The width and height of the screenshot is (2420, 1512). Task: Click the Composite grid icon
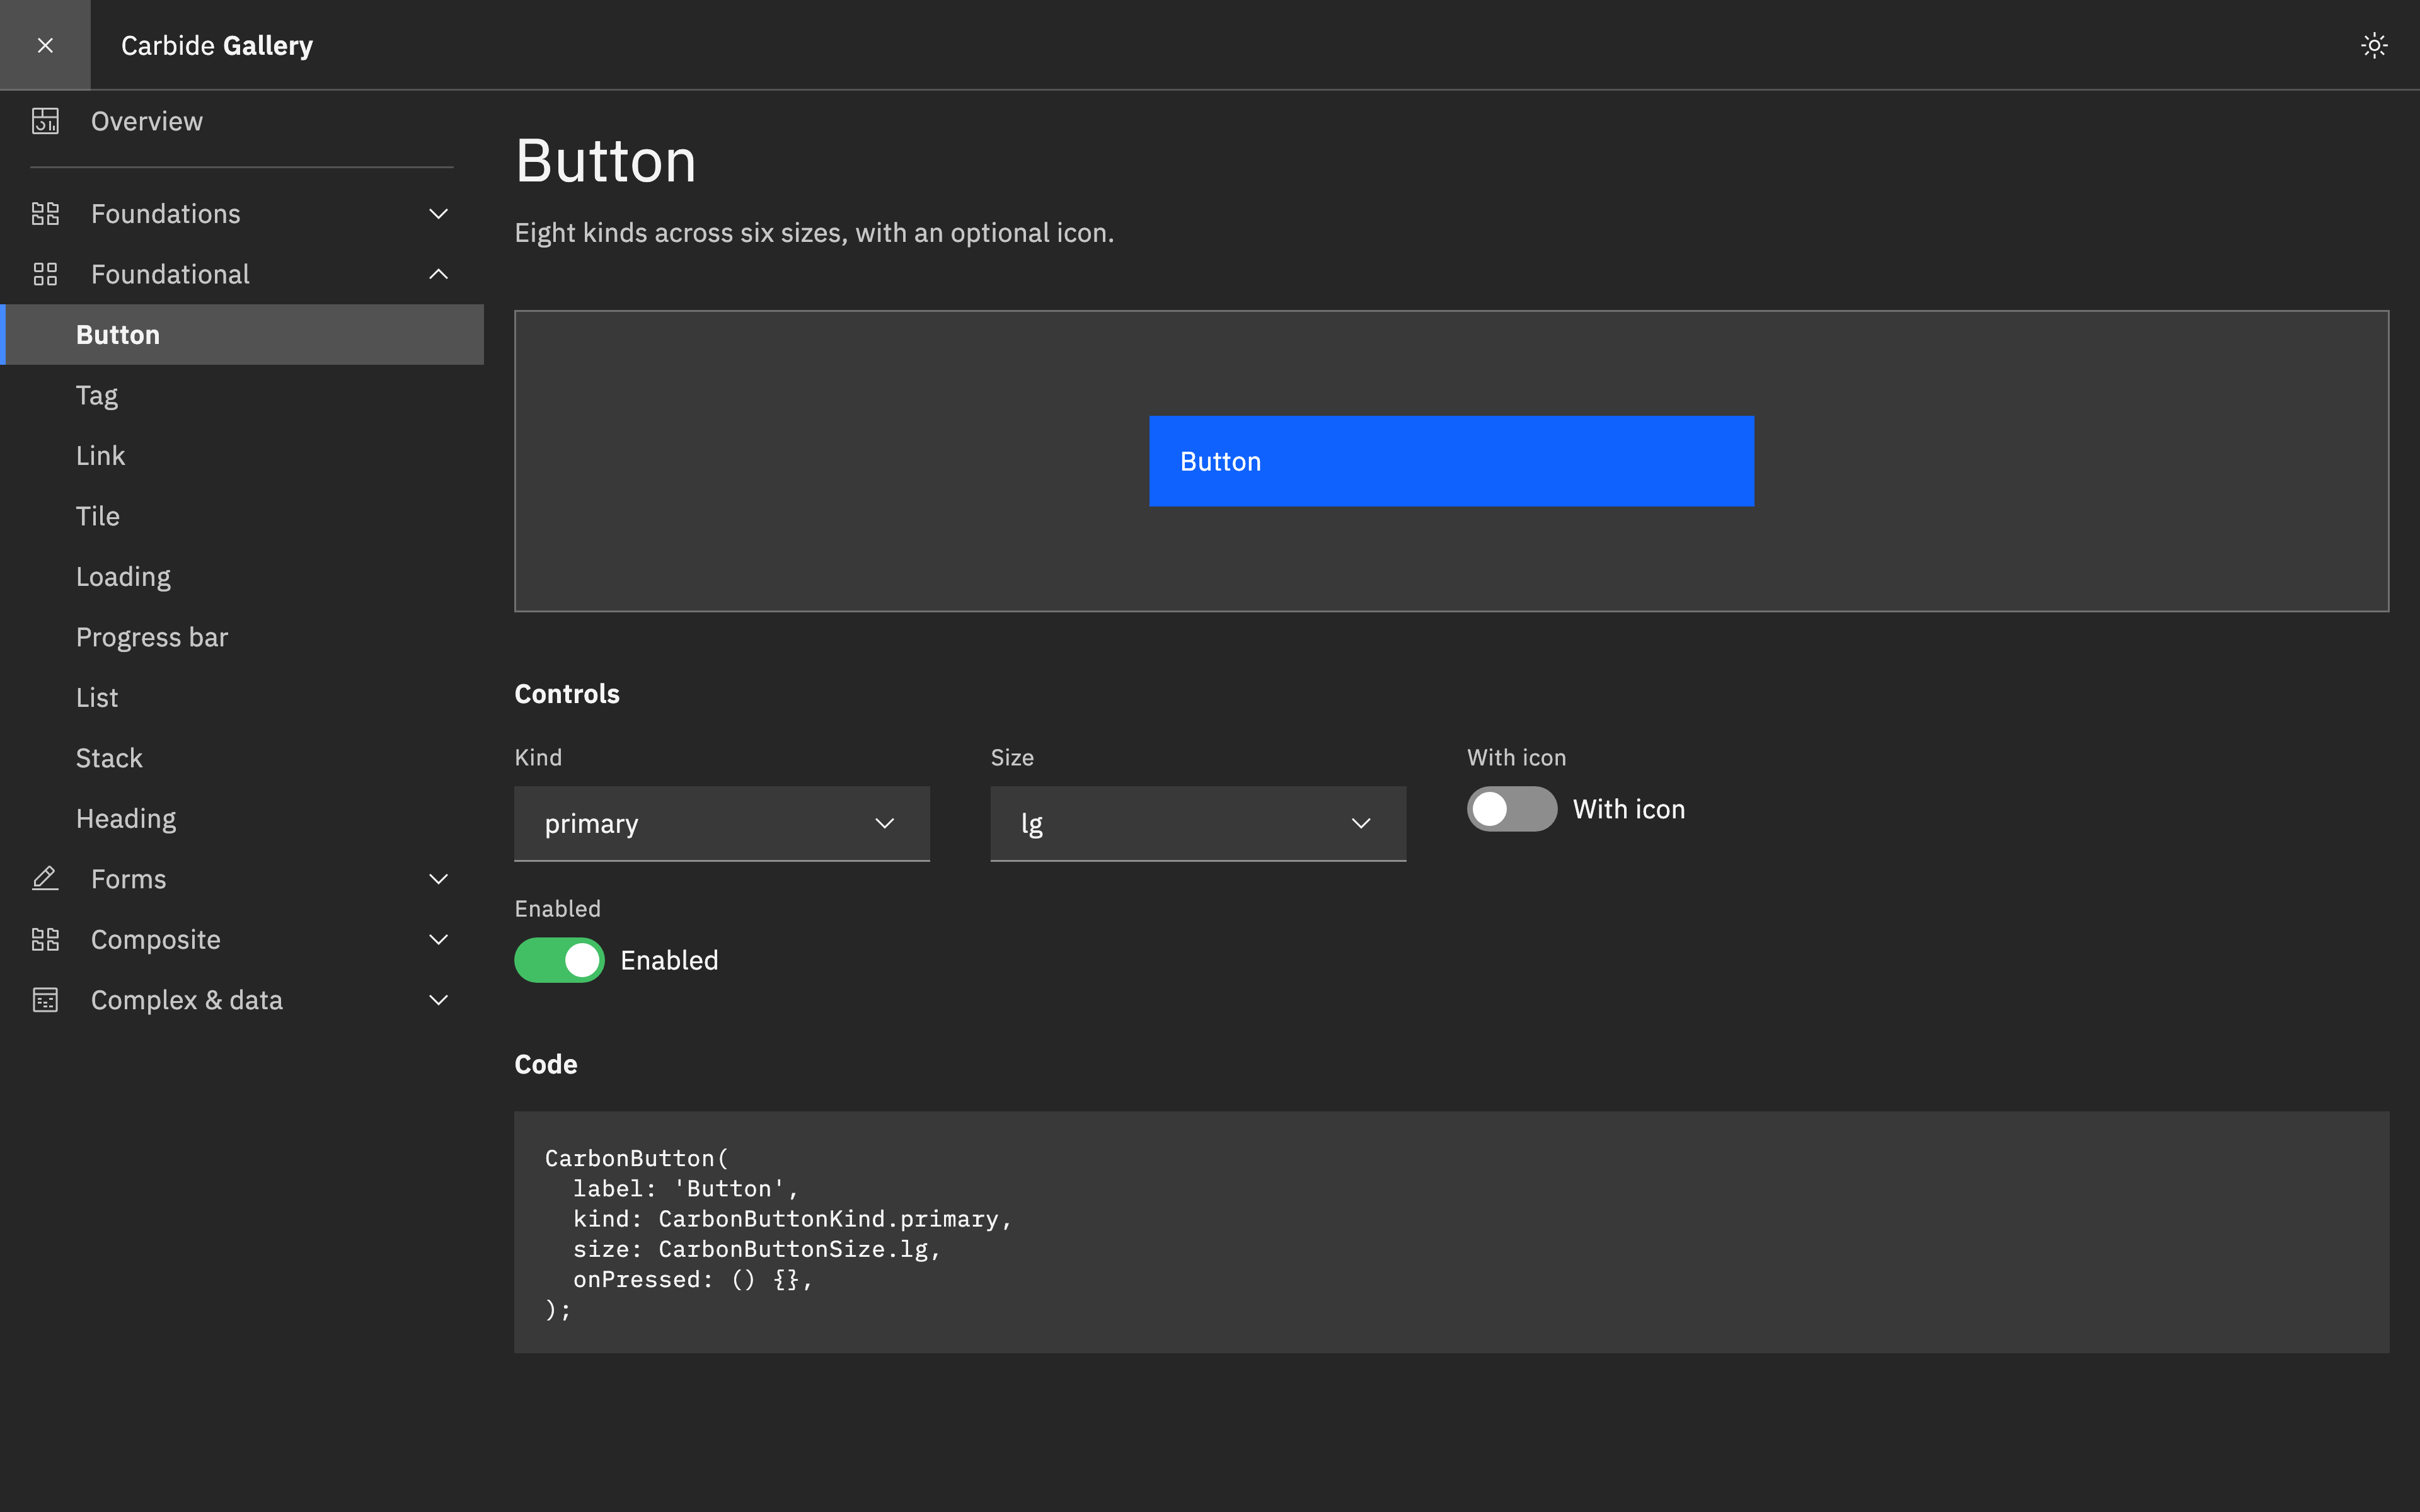click(45, 939)
